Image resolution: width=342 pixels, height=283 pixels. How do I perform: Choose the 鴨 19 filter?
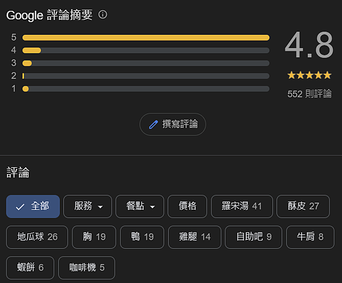click(142, 237)
